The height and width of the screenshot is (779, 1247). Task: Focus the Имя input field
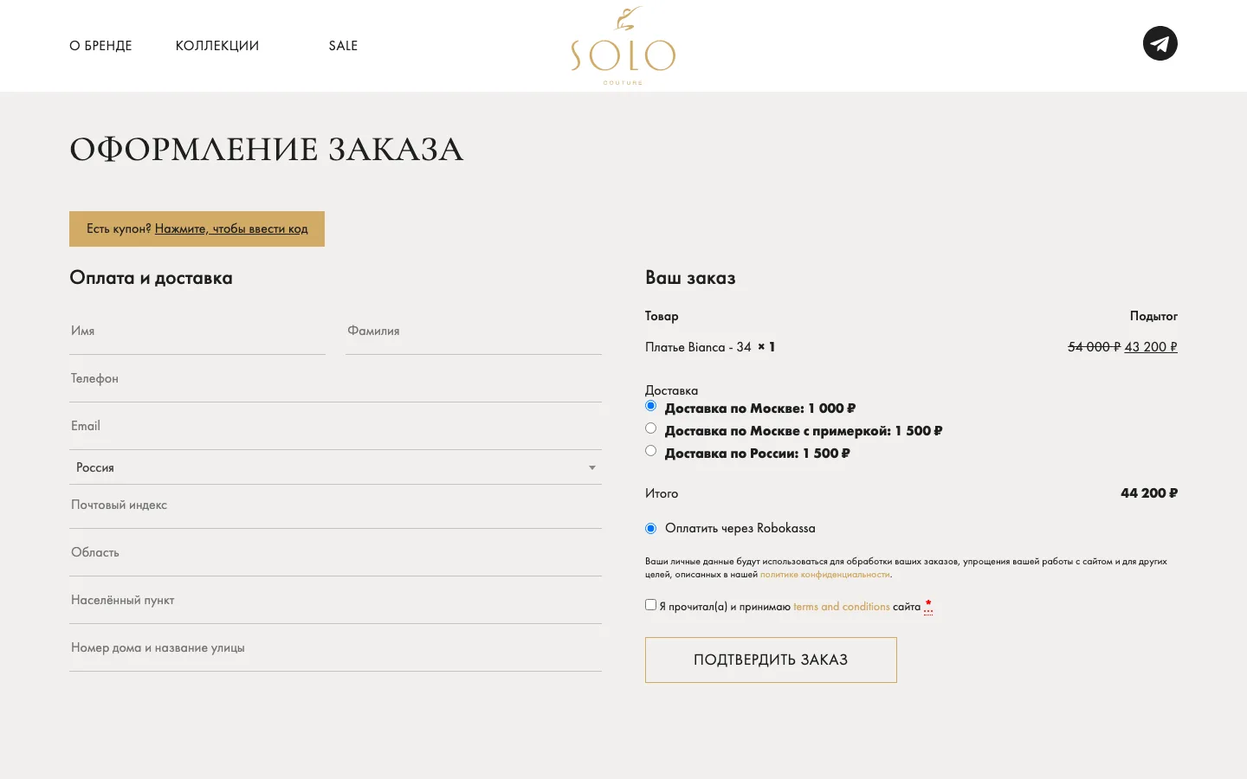[197, 332]
